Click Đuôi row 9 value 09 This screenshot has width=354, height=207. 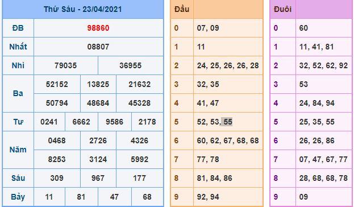[303, 197]
